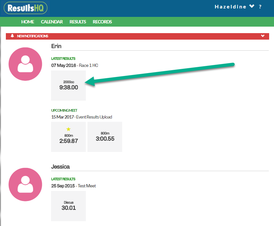Click the notifications bell icon
274x226 pixels.
(x=12, y=36)
